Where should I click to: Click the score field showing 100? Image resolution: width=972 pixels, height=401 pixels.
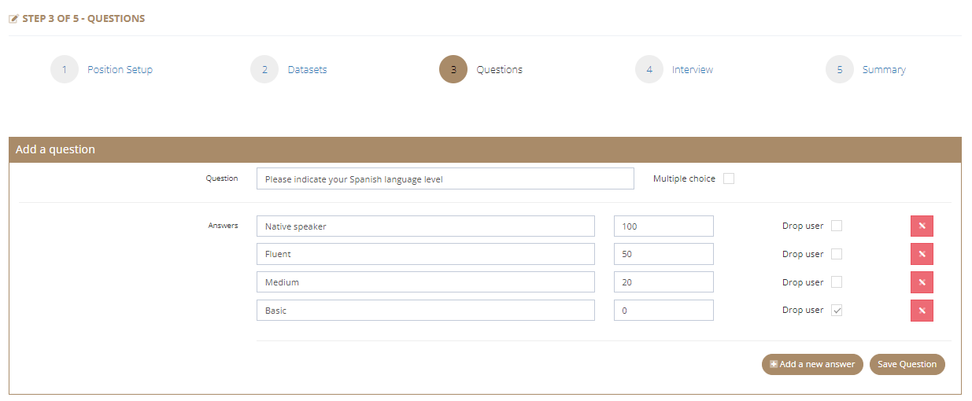tap(663, 226)
